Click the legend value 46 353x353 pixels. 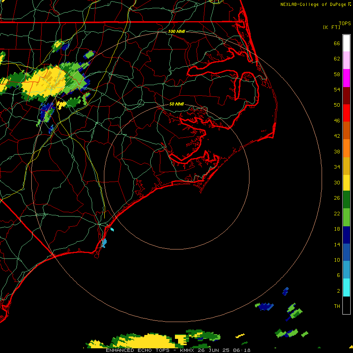[337, 120]
